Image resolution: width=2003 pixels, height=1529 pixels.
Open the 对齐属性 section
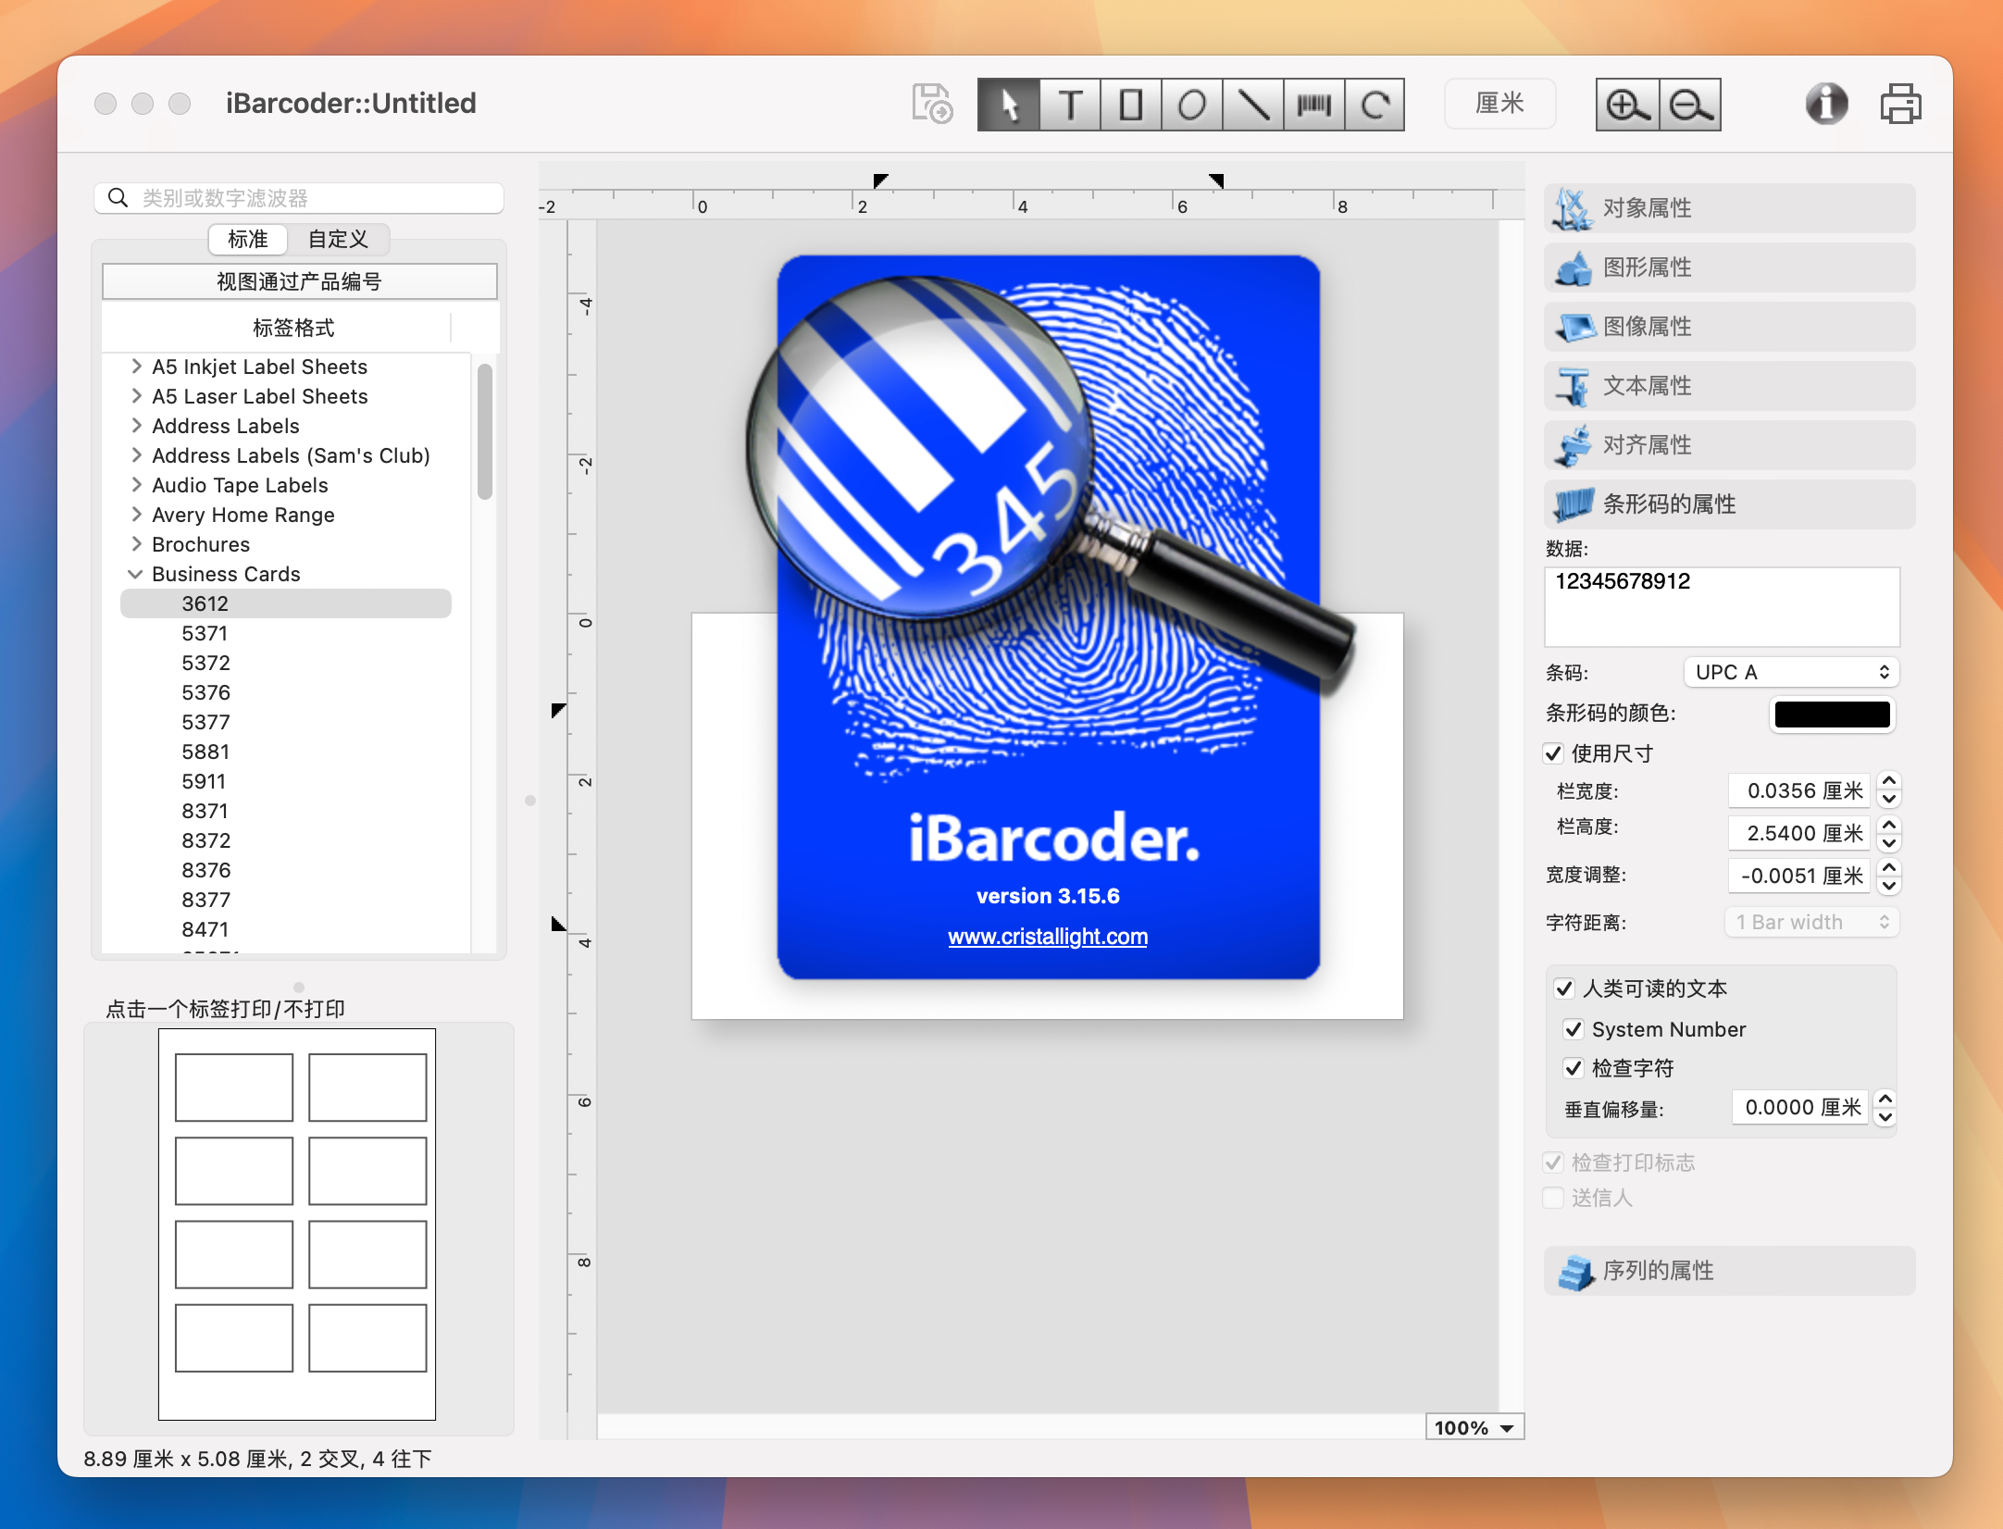pos(1729,445)
